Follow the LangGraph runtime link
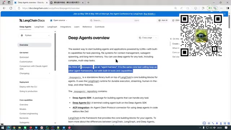231x130 pixels. pyautogui.click(x=93, y=81)
